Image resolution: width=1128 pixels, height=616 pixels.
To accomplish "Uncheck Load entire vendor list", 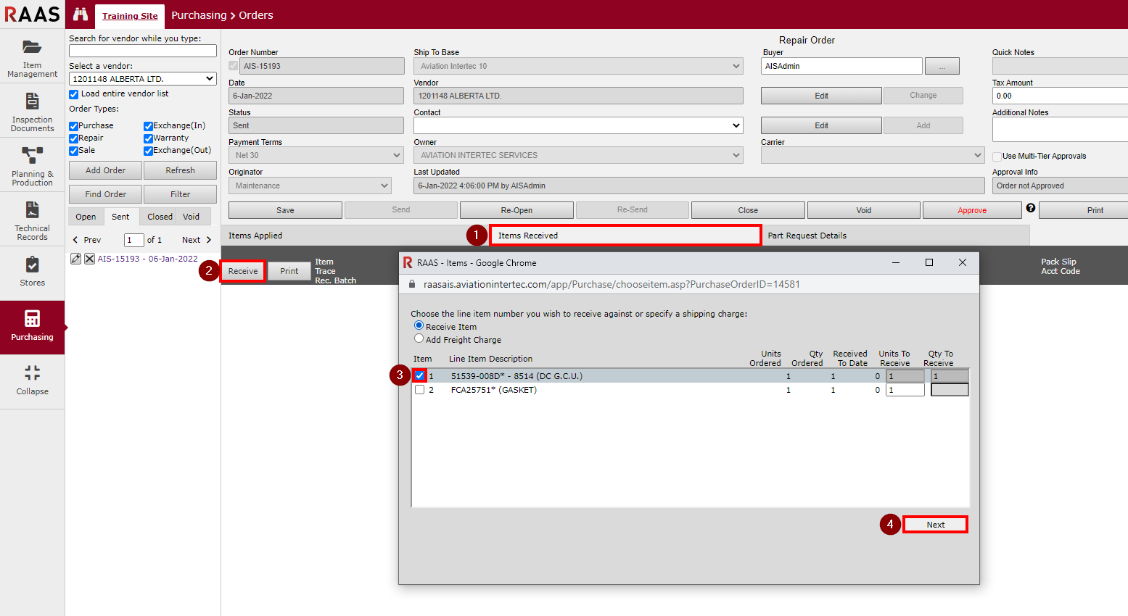I will pos(74,94).
